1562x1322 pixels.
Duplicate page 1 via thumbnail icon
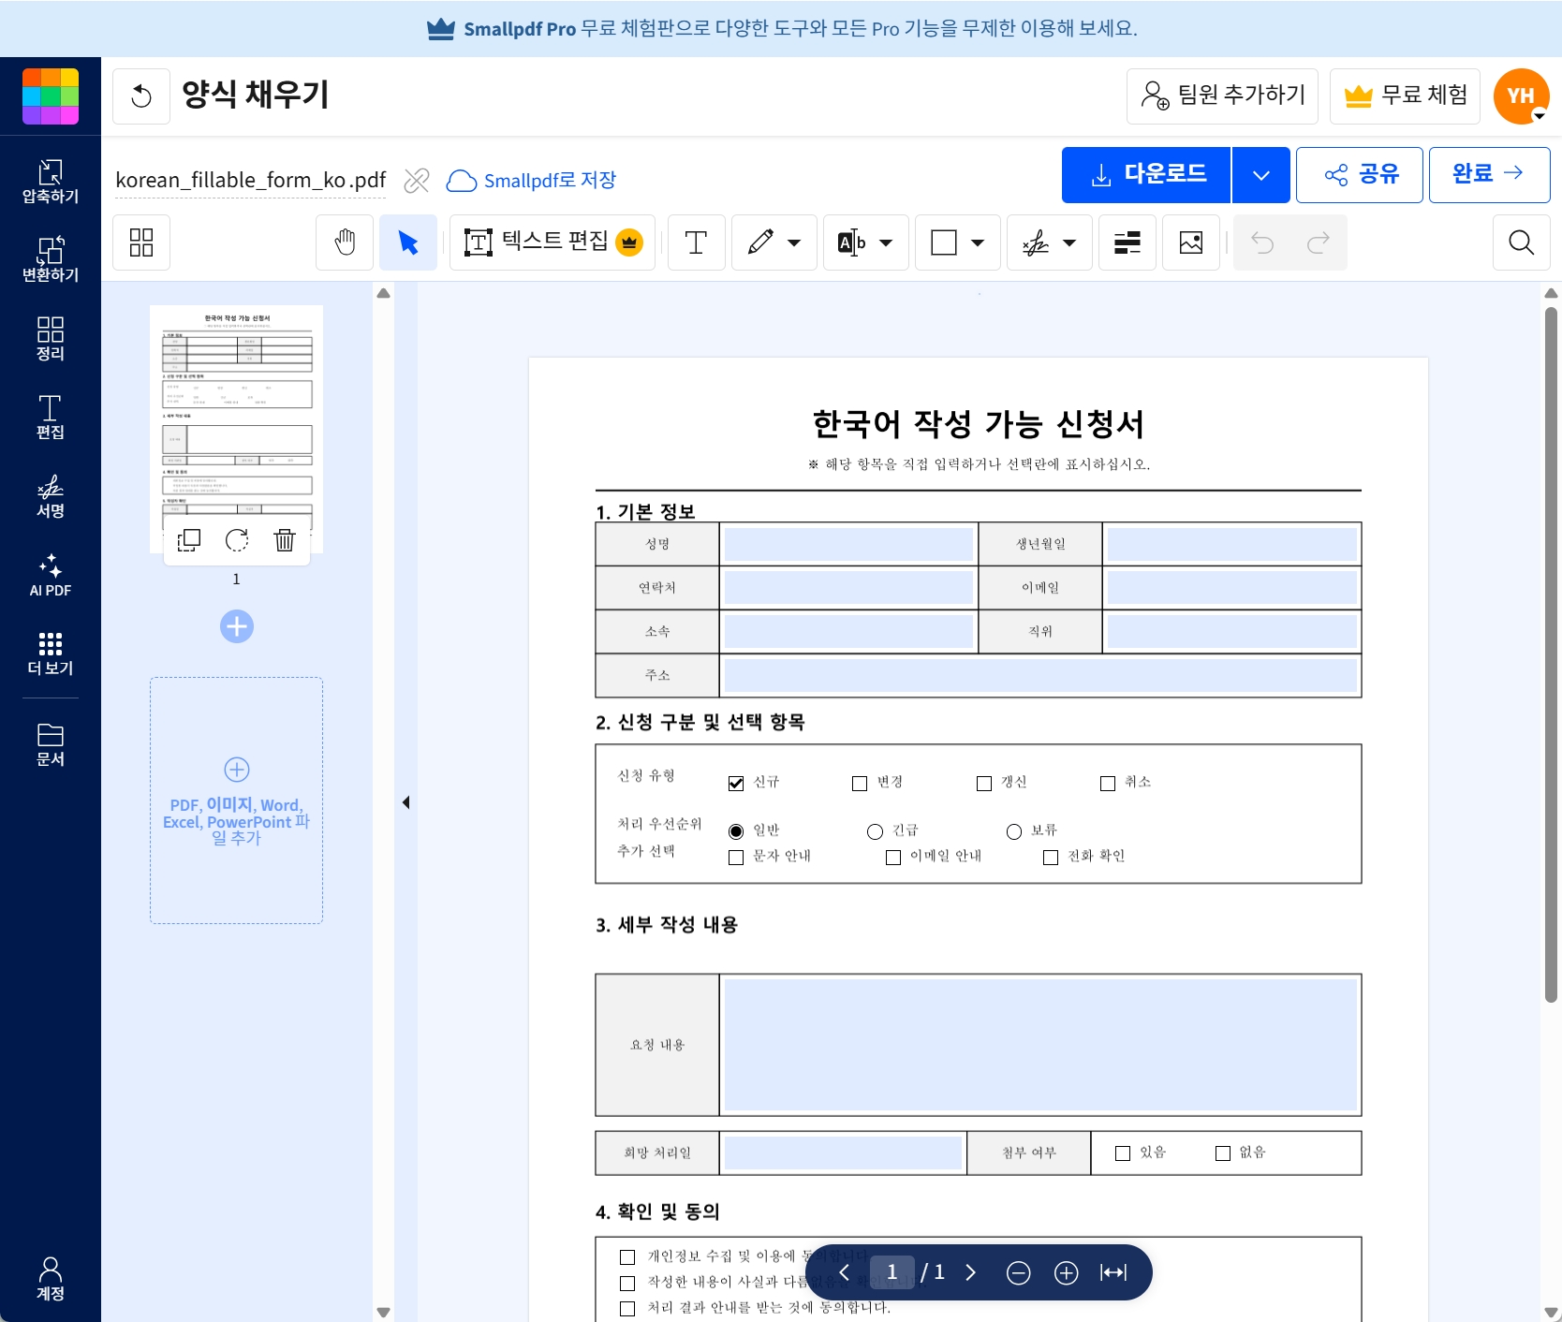[189, 540]
